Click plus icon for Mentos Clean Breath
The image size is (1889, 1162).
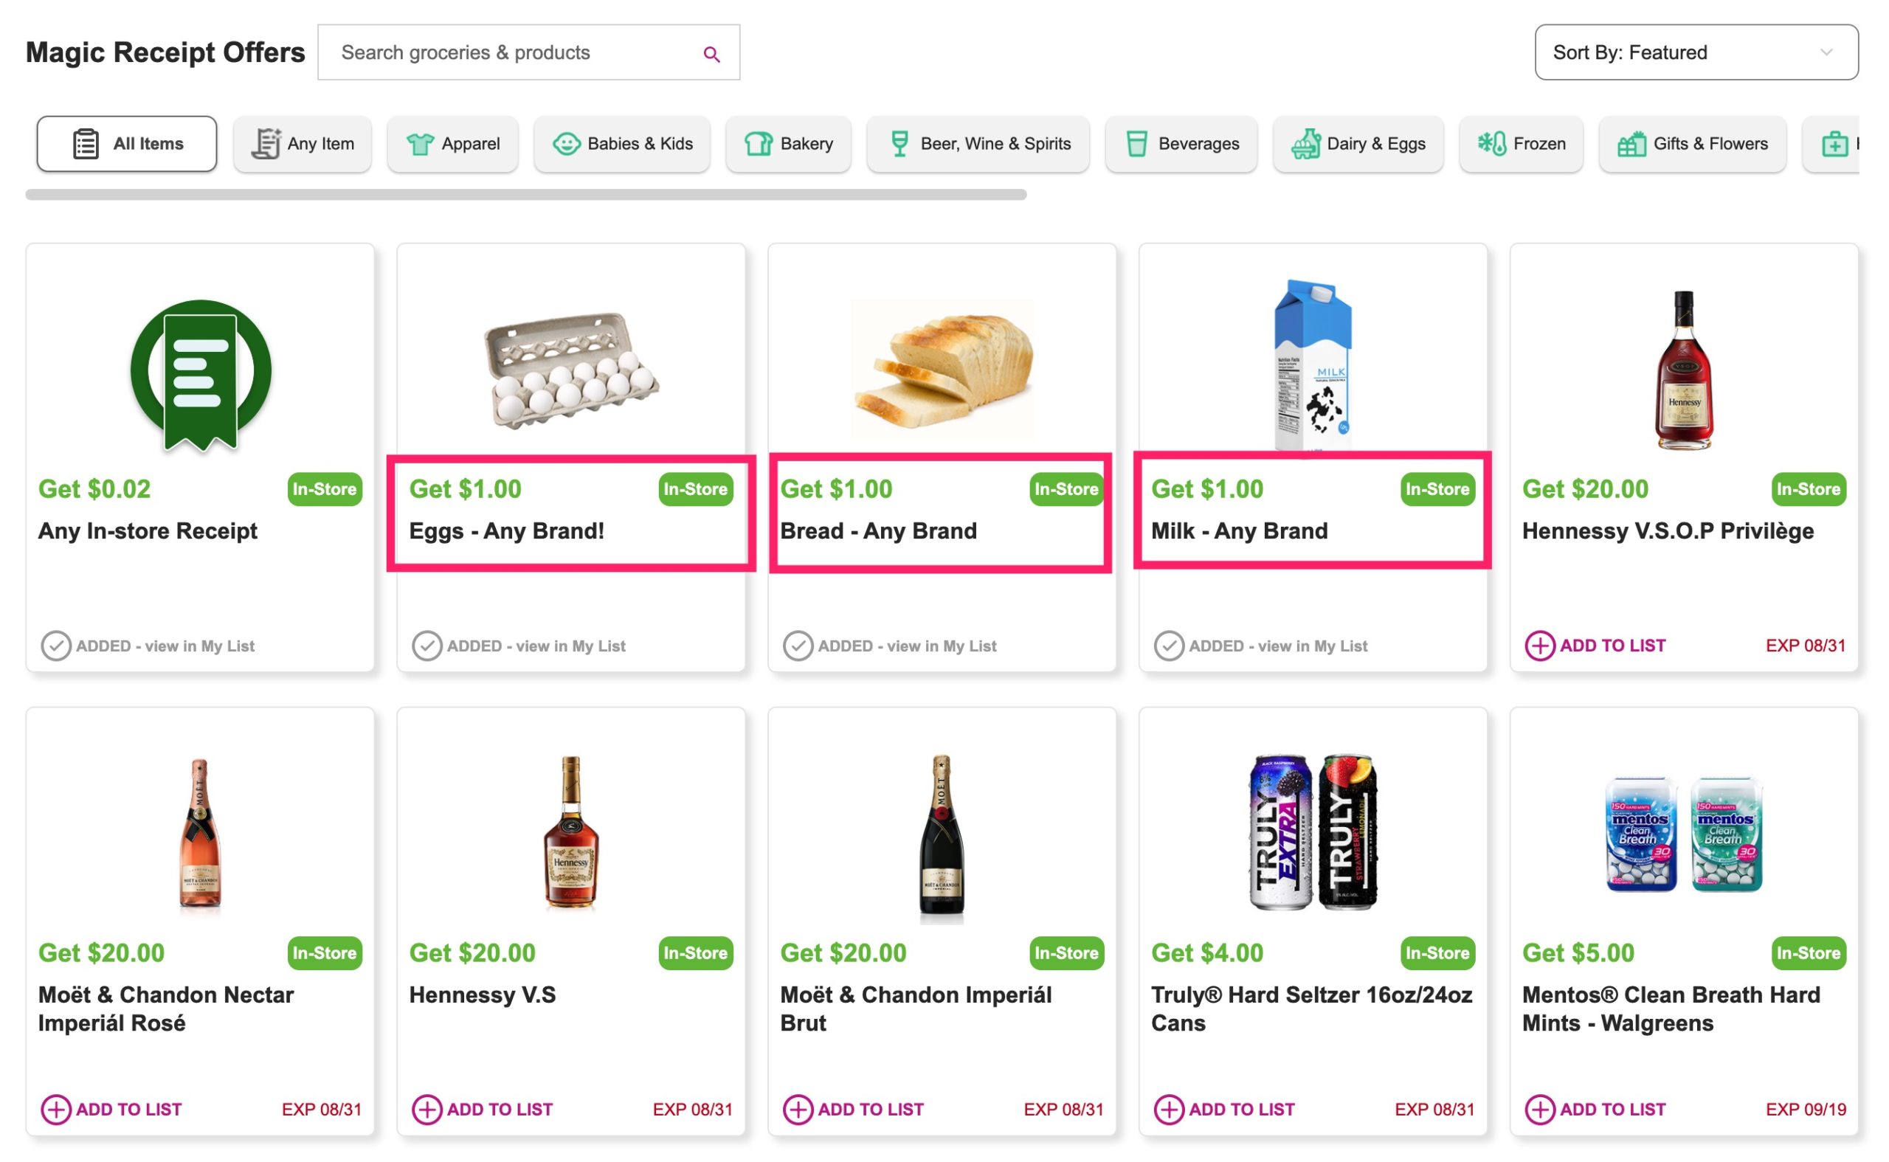(1539, 1109)
